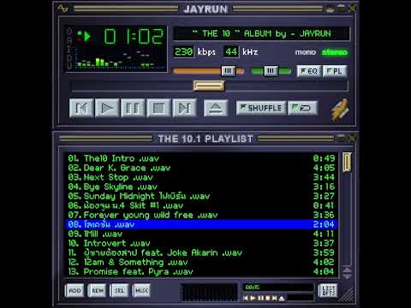Click the mini visualizer in playlist footer
Image resolution: width=411 pixels, height=308 pixels.
(210, 292)
